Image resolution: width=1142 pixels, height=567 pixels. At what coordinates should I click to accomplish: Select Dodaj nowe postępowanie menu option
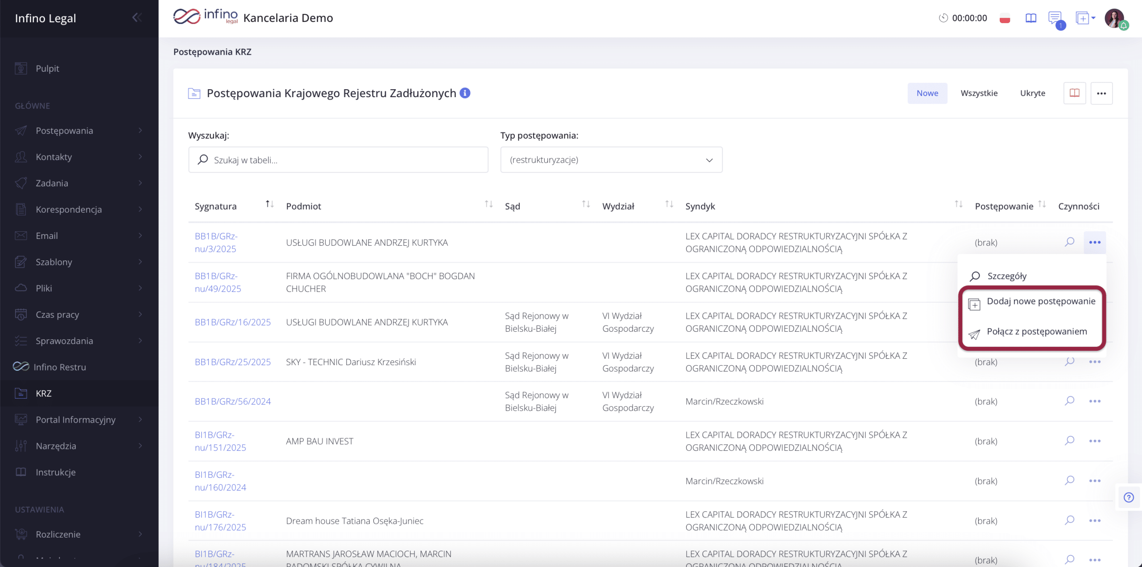coord(1040,301)
